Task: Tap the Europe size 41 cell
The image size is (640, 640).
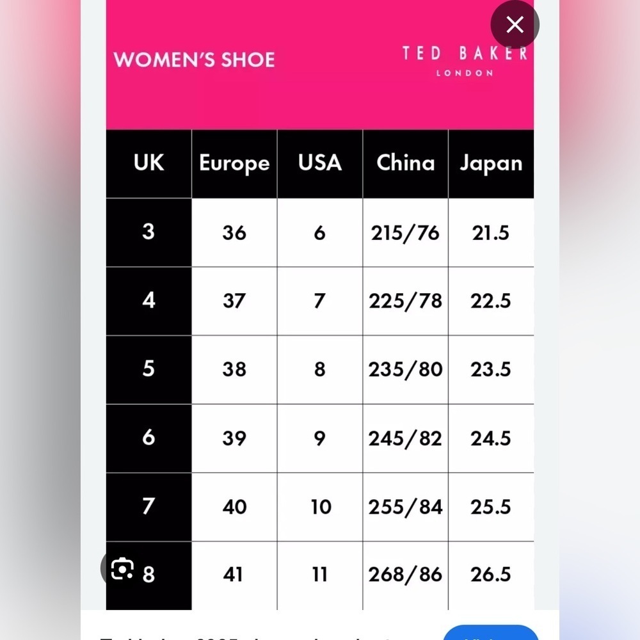Action: [234, 575]
